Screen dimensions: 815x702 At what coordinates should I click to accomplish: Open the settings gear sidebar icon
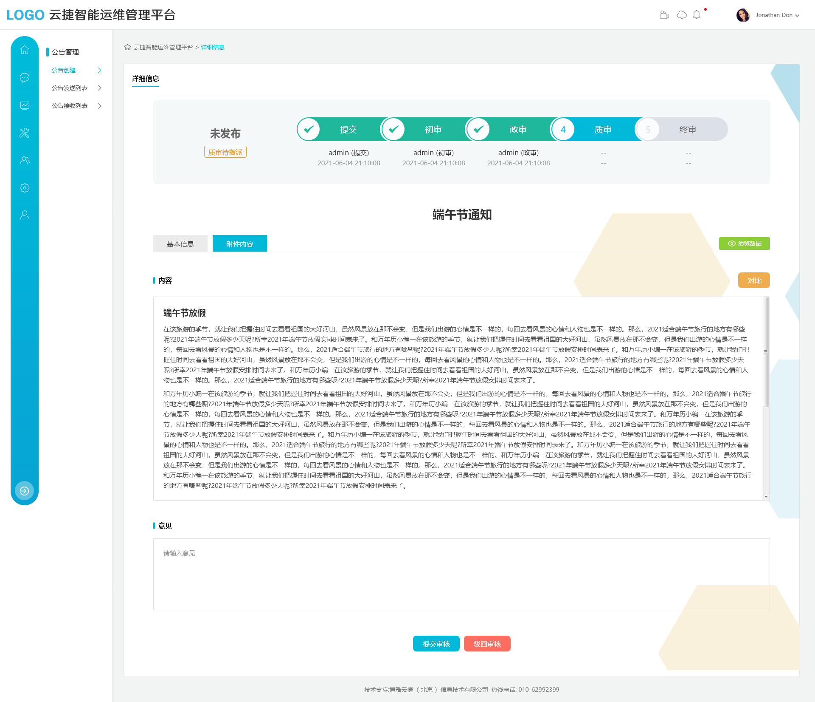(25, 188)
